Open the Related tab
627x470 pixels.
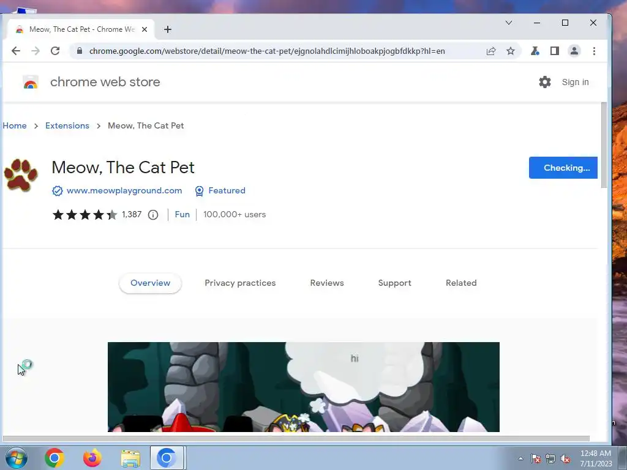tap(461, 283)
